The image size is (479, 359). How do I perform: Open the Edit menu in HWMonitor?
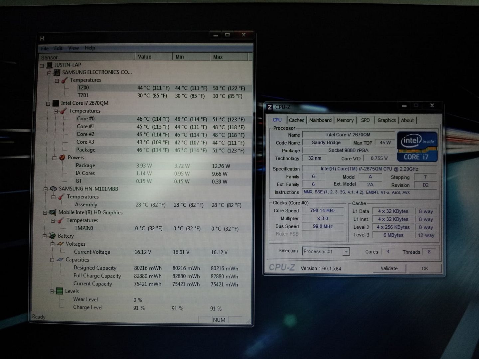[x=58, y=48]
